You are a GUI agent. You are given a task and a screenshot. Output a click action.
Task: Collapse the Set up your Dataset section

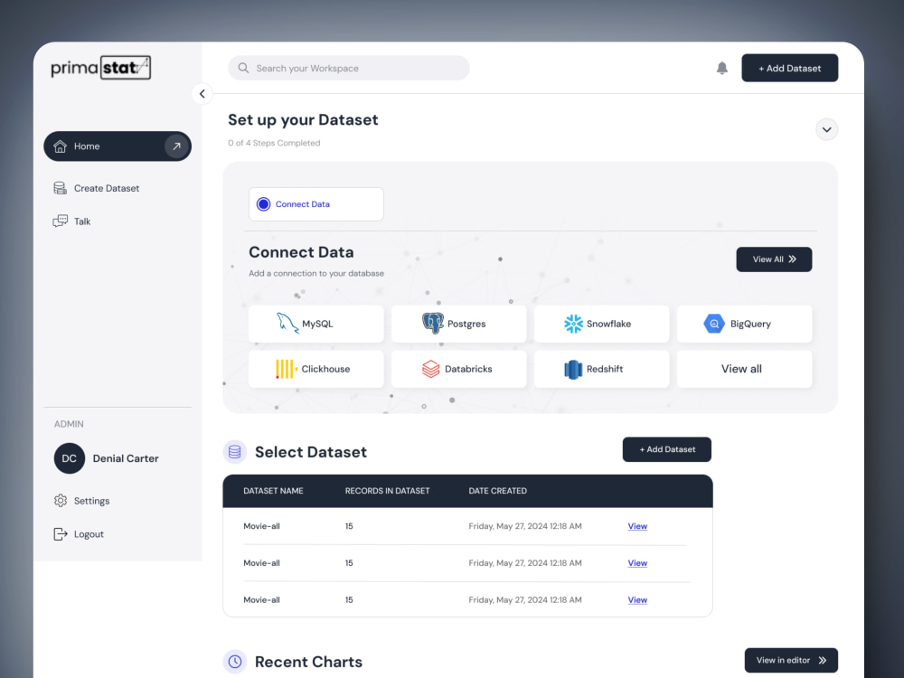coord(827,129)
